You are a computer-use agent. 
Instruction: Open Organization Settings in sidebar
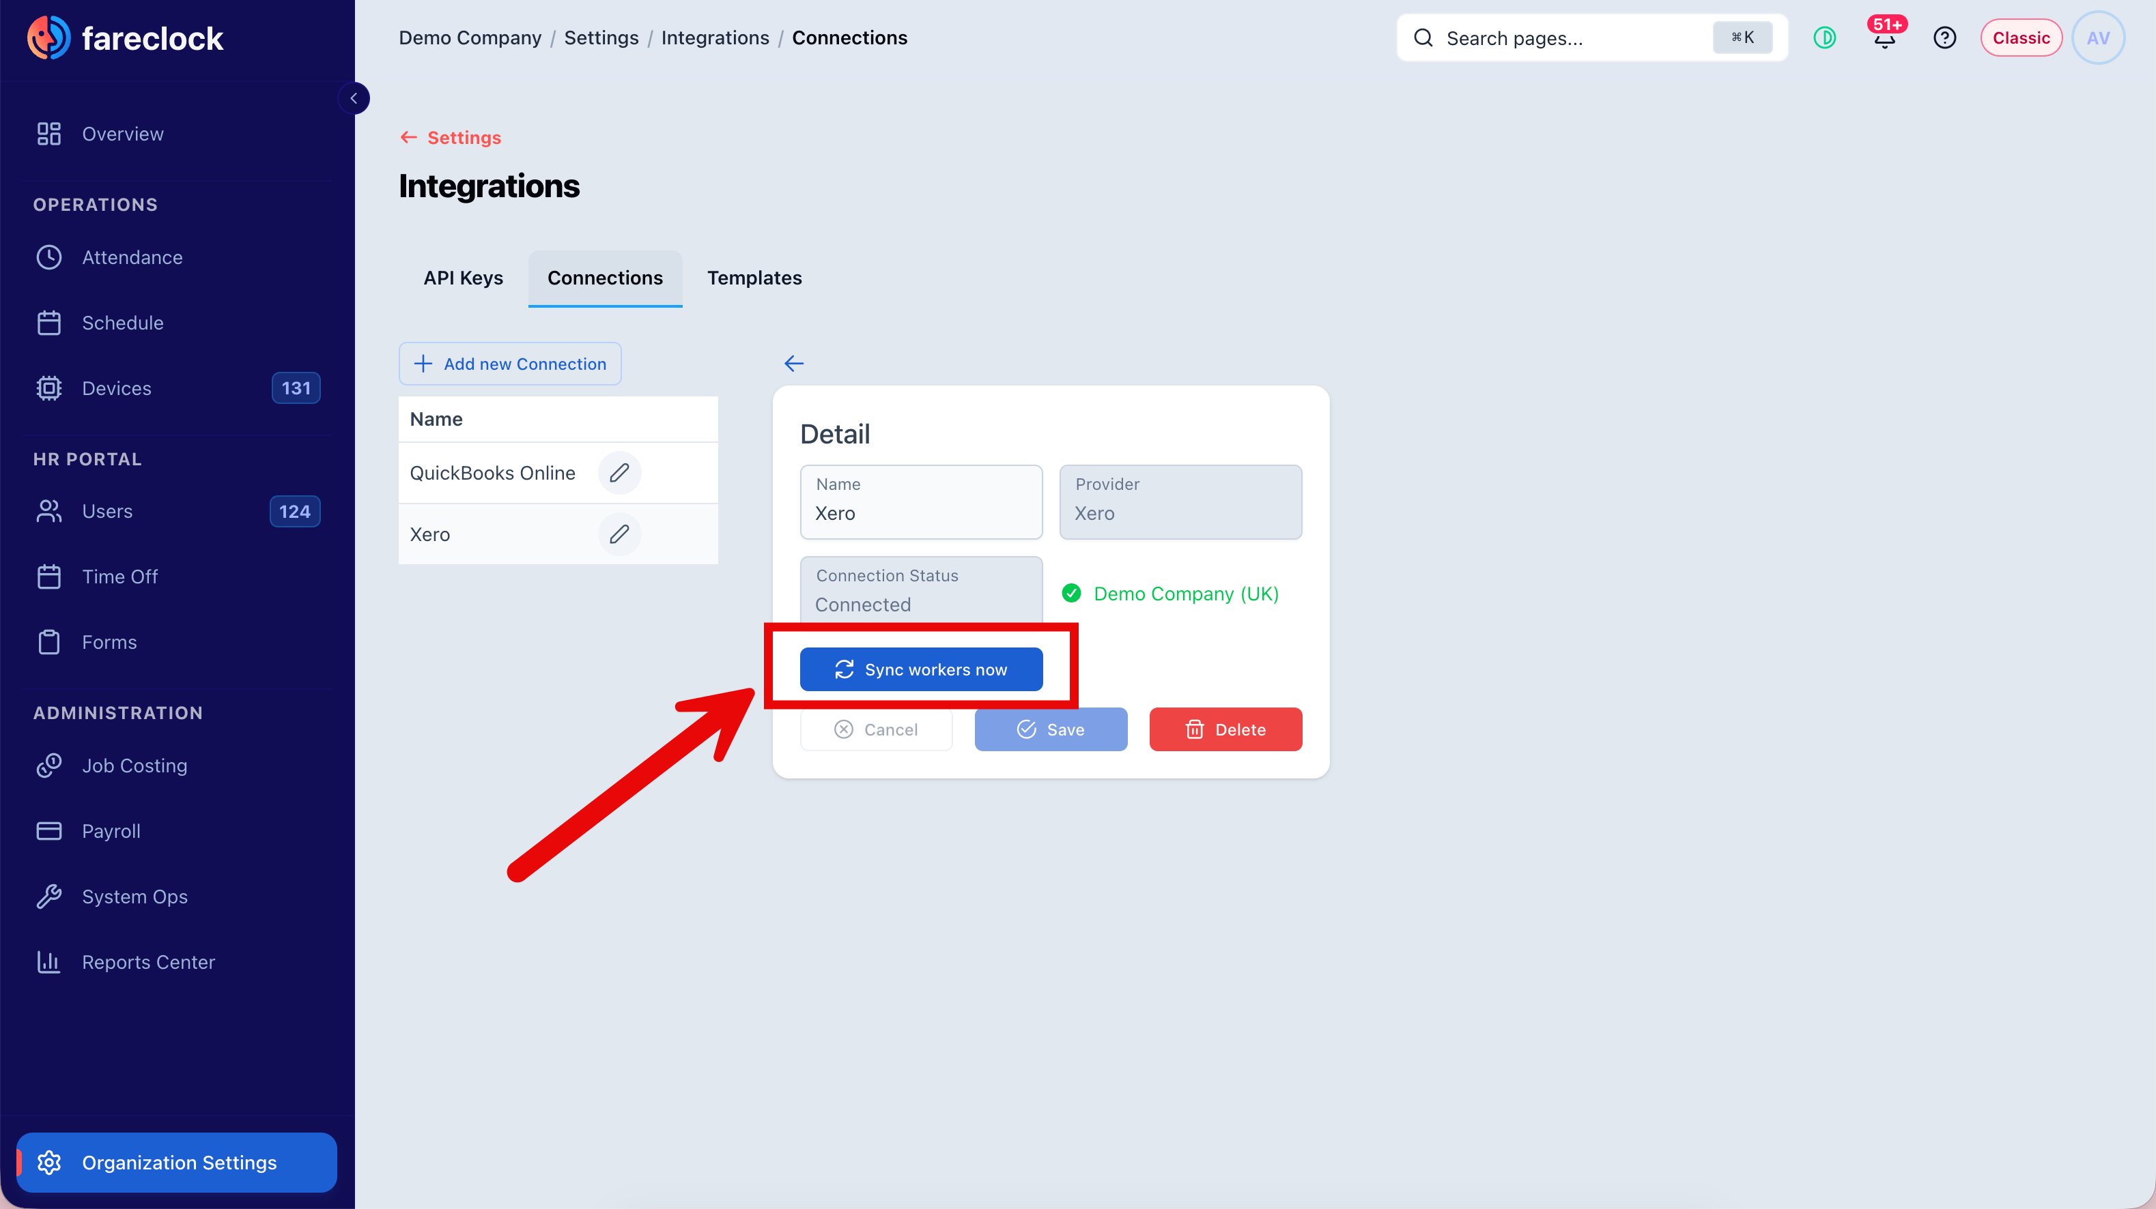click(177, 1162)
